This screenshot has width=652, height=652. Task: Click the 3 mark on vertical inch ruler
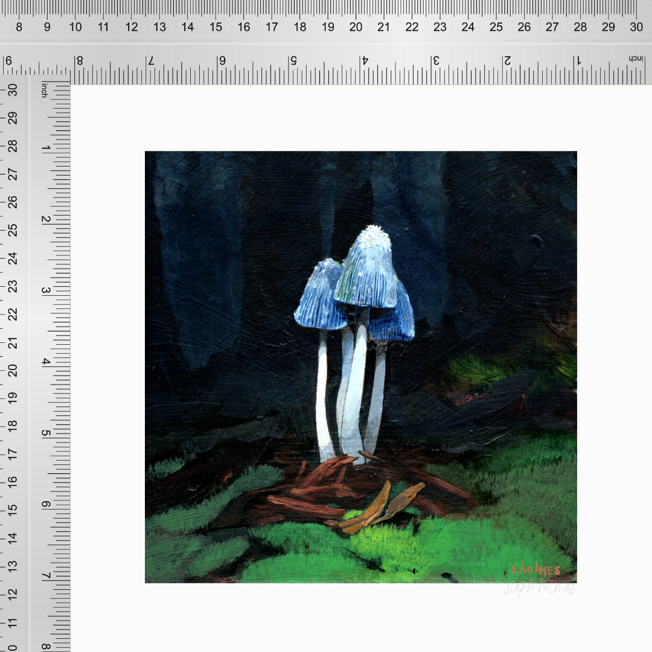[x=45, y=290]
